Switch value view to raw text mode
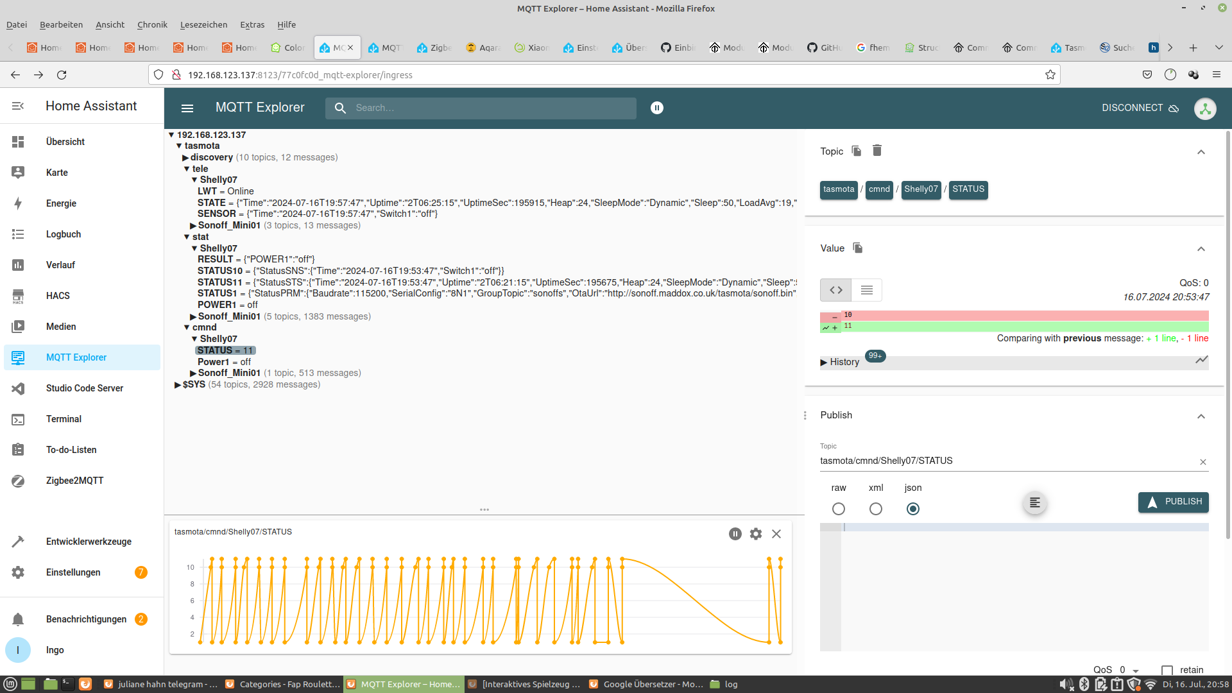Viewport: 1232px width, 693px height. (x=866, y=290)
